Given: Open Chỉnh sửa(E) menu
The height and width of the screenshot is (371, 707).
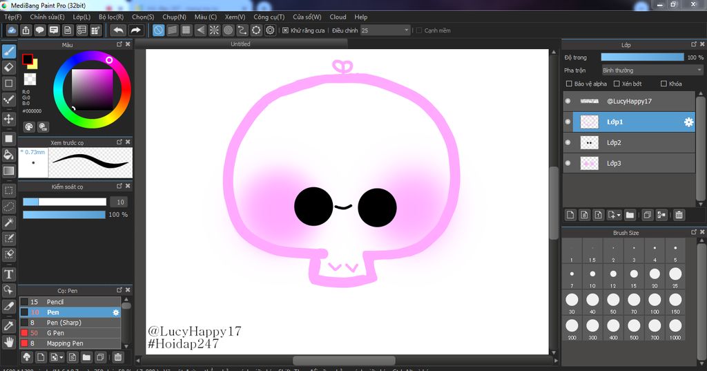Looking at the screenshot, I should (48, 17).
